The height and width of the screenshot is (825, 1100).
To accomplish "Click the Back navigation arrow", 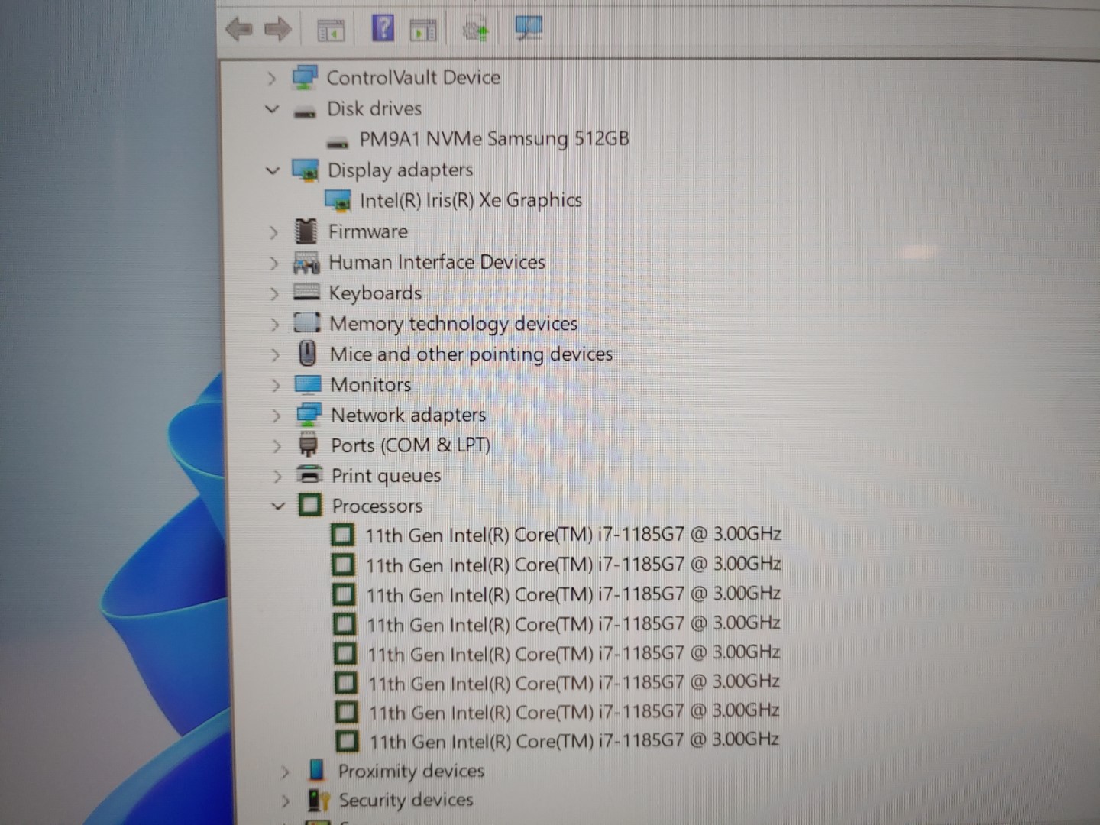I will (238, 29).
